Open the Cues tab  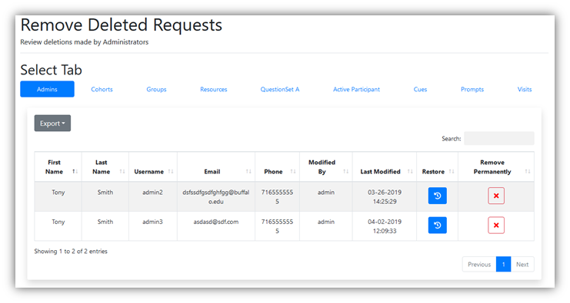pos(420,89)
